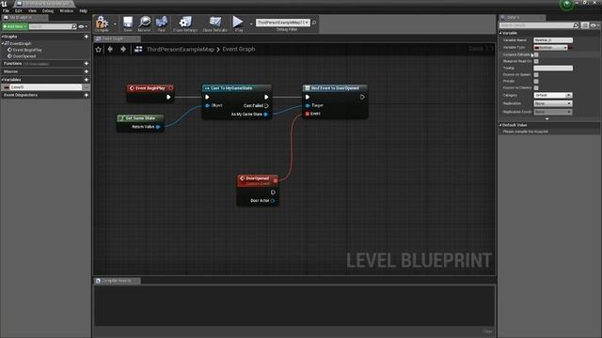Go back with the left arrow icon
Screen dimensions: 602x338
click(111, 49)
